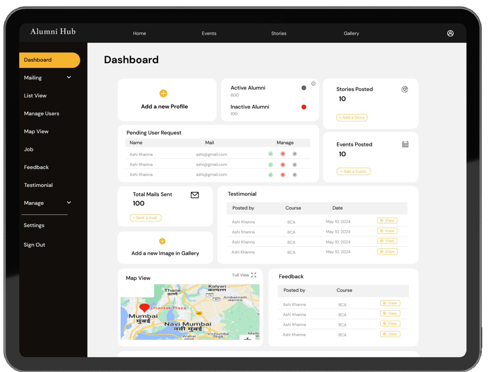Click the Stories Posted heart badge icon
This screenshot has height=372, width=490.
pos(404,89)
